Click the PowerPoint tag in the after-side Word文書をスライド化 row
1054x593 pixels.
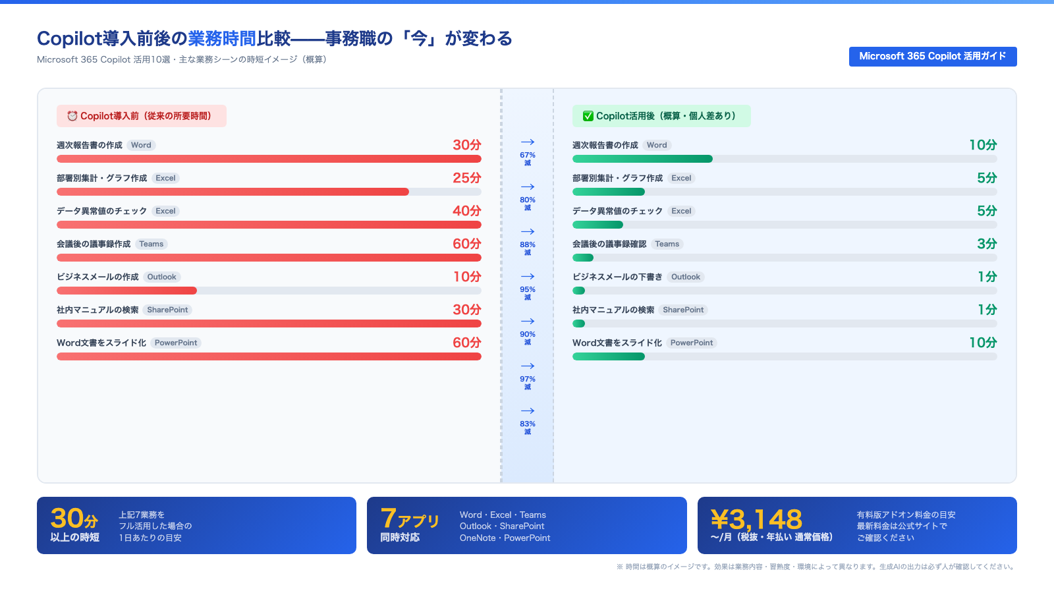[x=692, y=343]
